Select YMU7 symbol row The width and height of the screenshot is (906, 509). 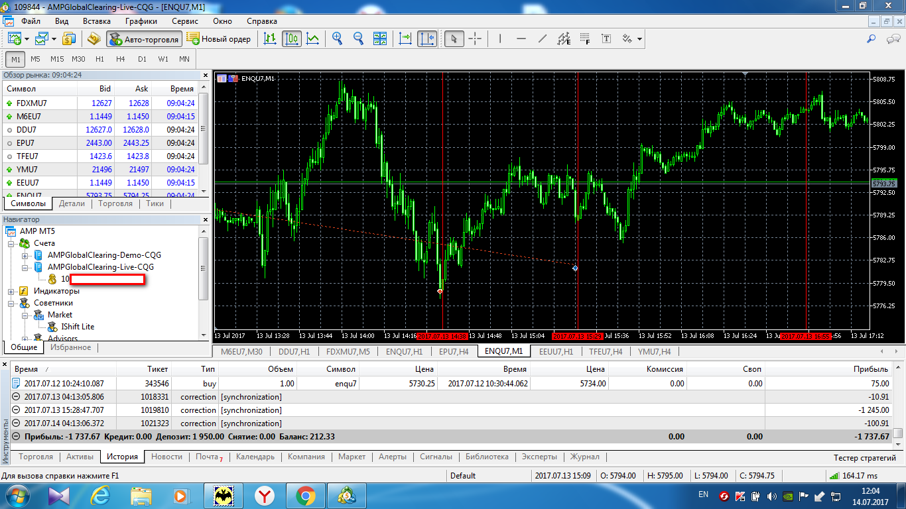click(x=100, y=170)
